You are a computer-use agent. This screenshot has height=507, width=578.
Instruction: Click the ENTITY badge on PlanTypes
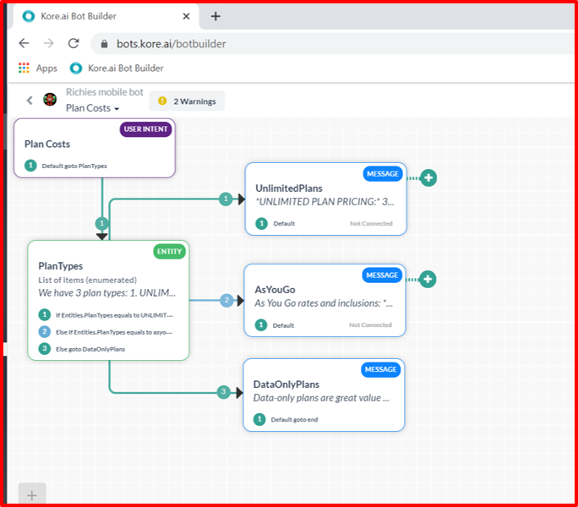pyautogui.click(x=169, y=252)
